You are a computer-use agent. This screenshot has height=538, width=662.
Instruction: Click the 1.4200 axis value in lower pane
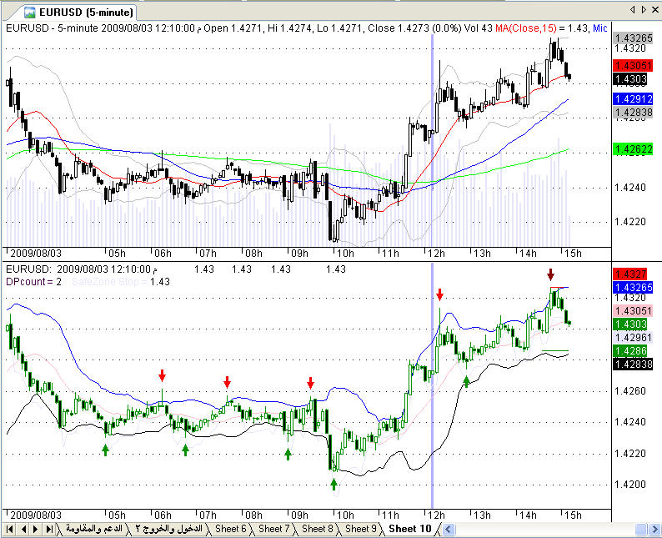pyautogui.click(x=630, y=485)
